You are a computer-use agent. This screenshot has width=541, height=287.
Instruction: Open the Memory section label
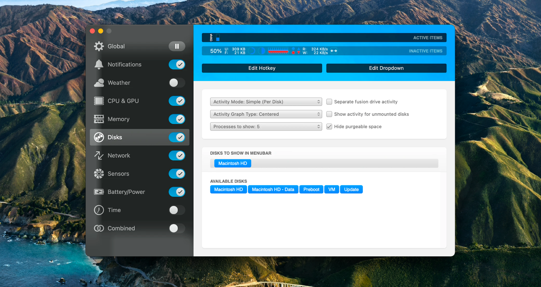pyautogui.click(x=119, y=119)
